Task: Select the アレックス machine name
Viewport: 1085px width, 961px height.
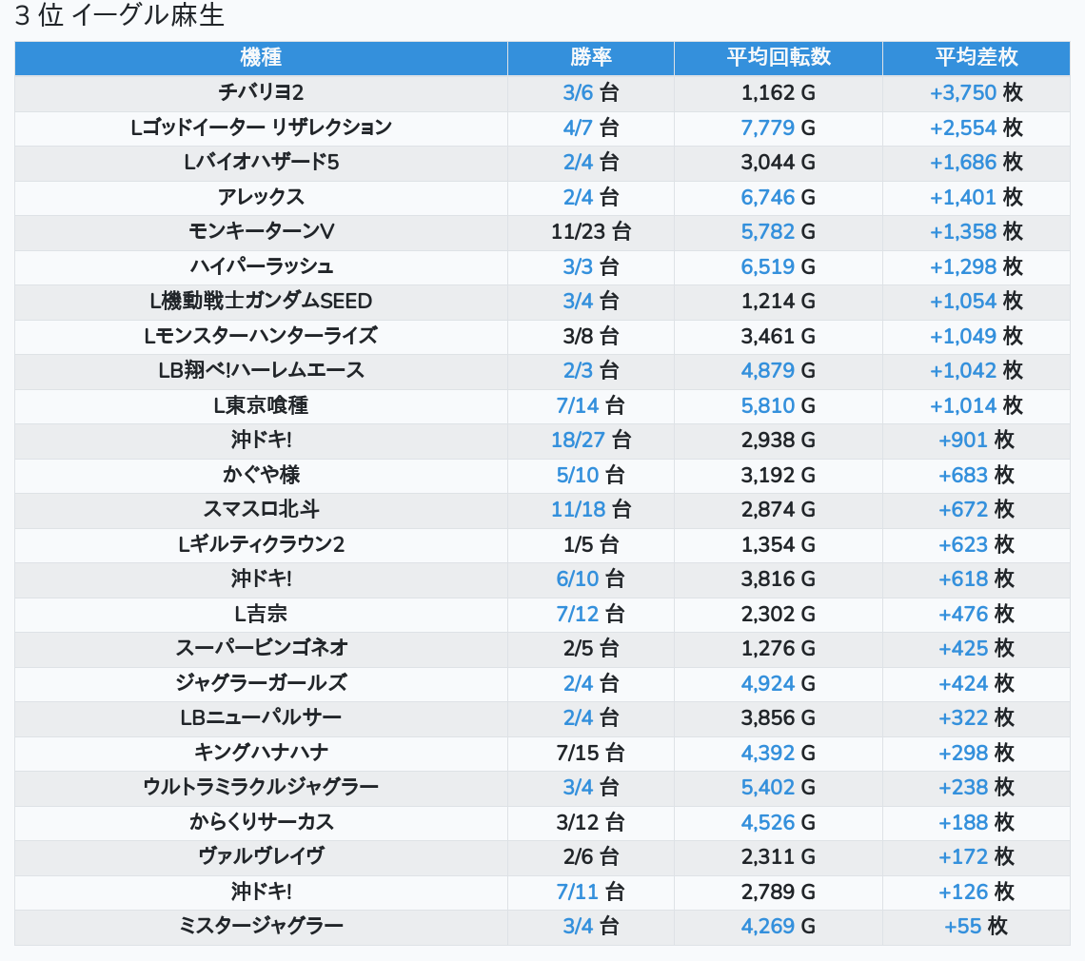Action: pos(261,197)
